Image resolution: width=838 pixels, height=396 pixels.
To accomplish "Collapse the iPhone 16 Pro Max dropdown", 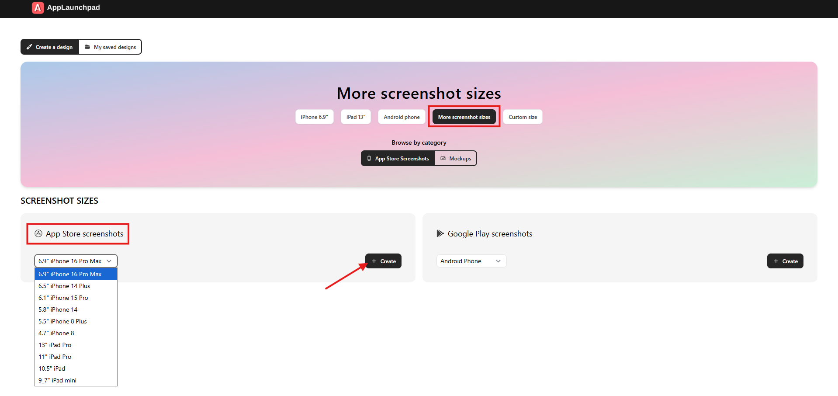I will 76,261.
